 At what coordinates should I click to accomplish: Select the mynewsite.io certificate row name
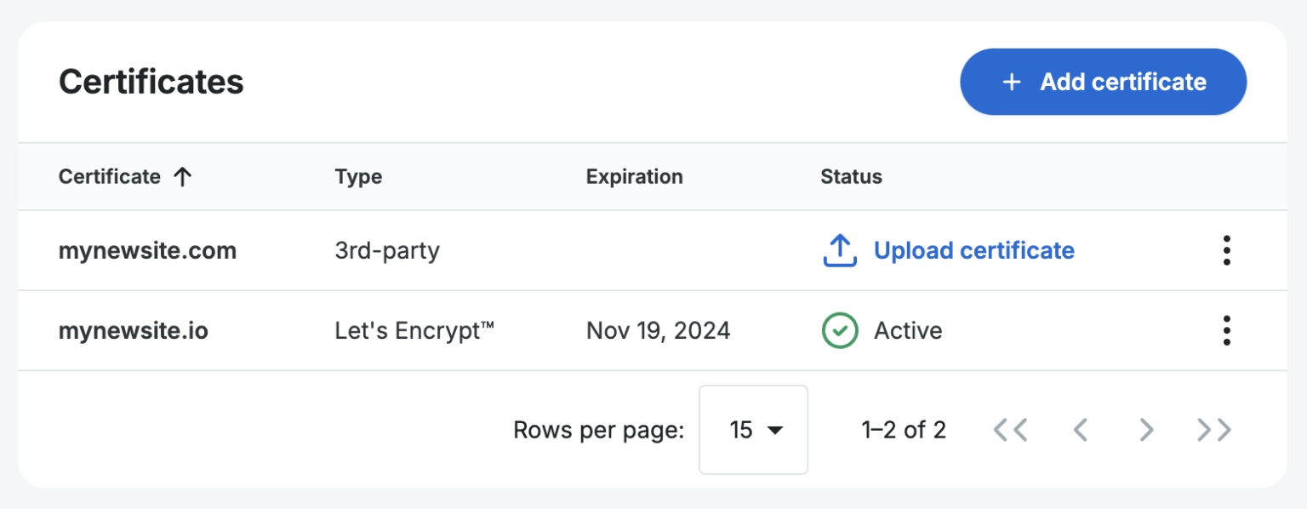pos(133,330)
